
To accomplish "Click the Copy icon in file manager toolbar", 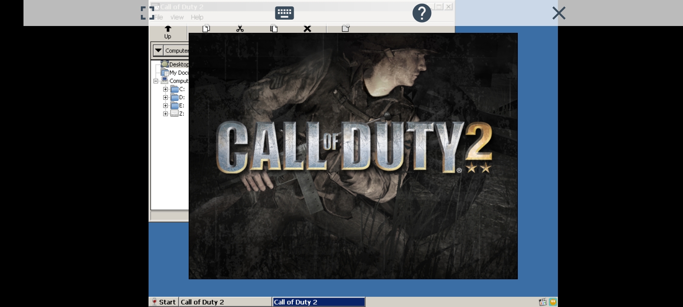I will point(206,29).
